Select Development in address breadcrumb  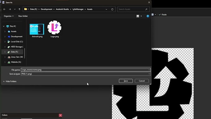tap(47, 9)
